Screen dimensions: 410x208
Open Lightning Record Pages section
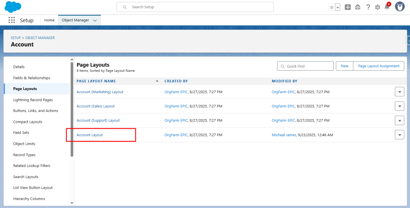pos(33,100)
